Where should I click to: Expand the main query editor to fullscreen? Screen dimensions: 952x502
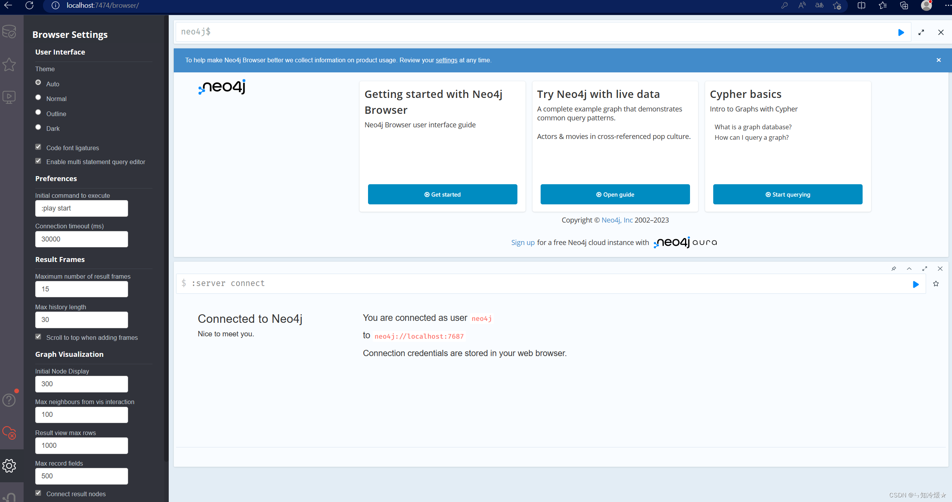[921, 33]
